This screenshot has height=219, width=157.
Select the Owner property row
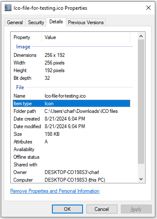click(71, 172)
